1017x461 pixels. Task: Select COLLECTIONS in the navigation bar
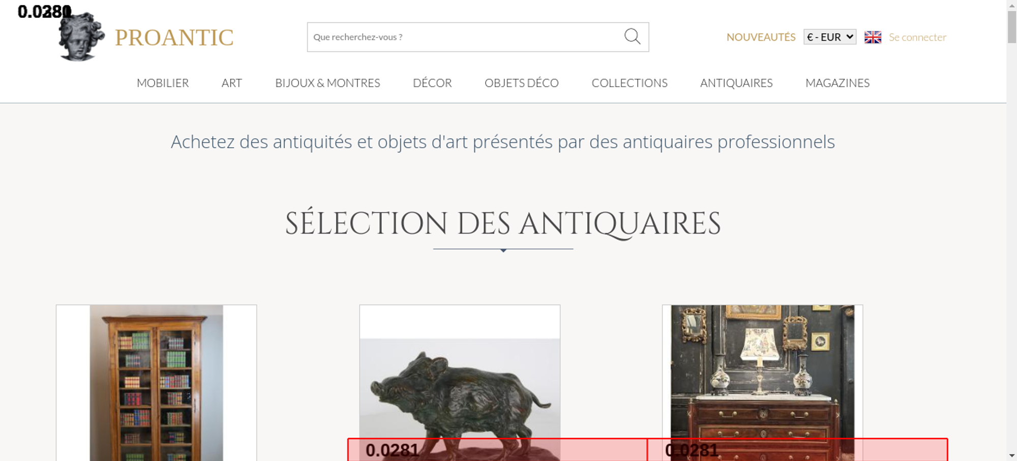[x=630, y=83]
